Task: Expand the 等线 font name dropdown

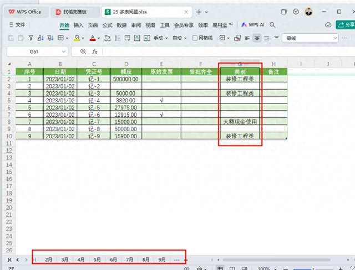Action: tap(335, 38)
